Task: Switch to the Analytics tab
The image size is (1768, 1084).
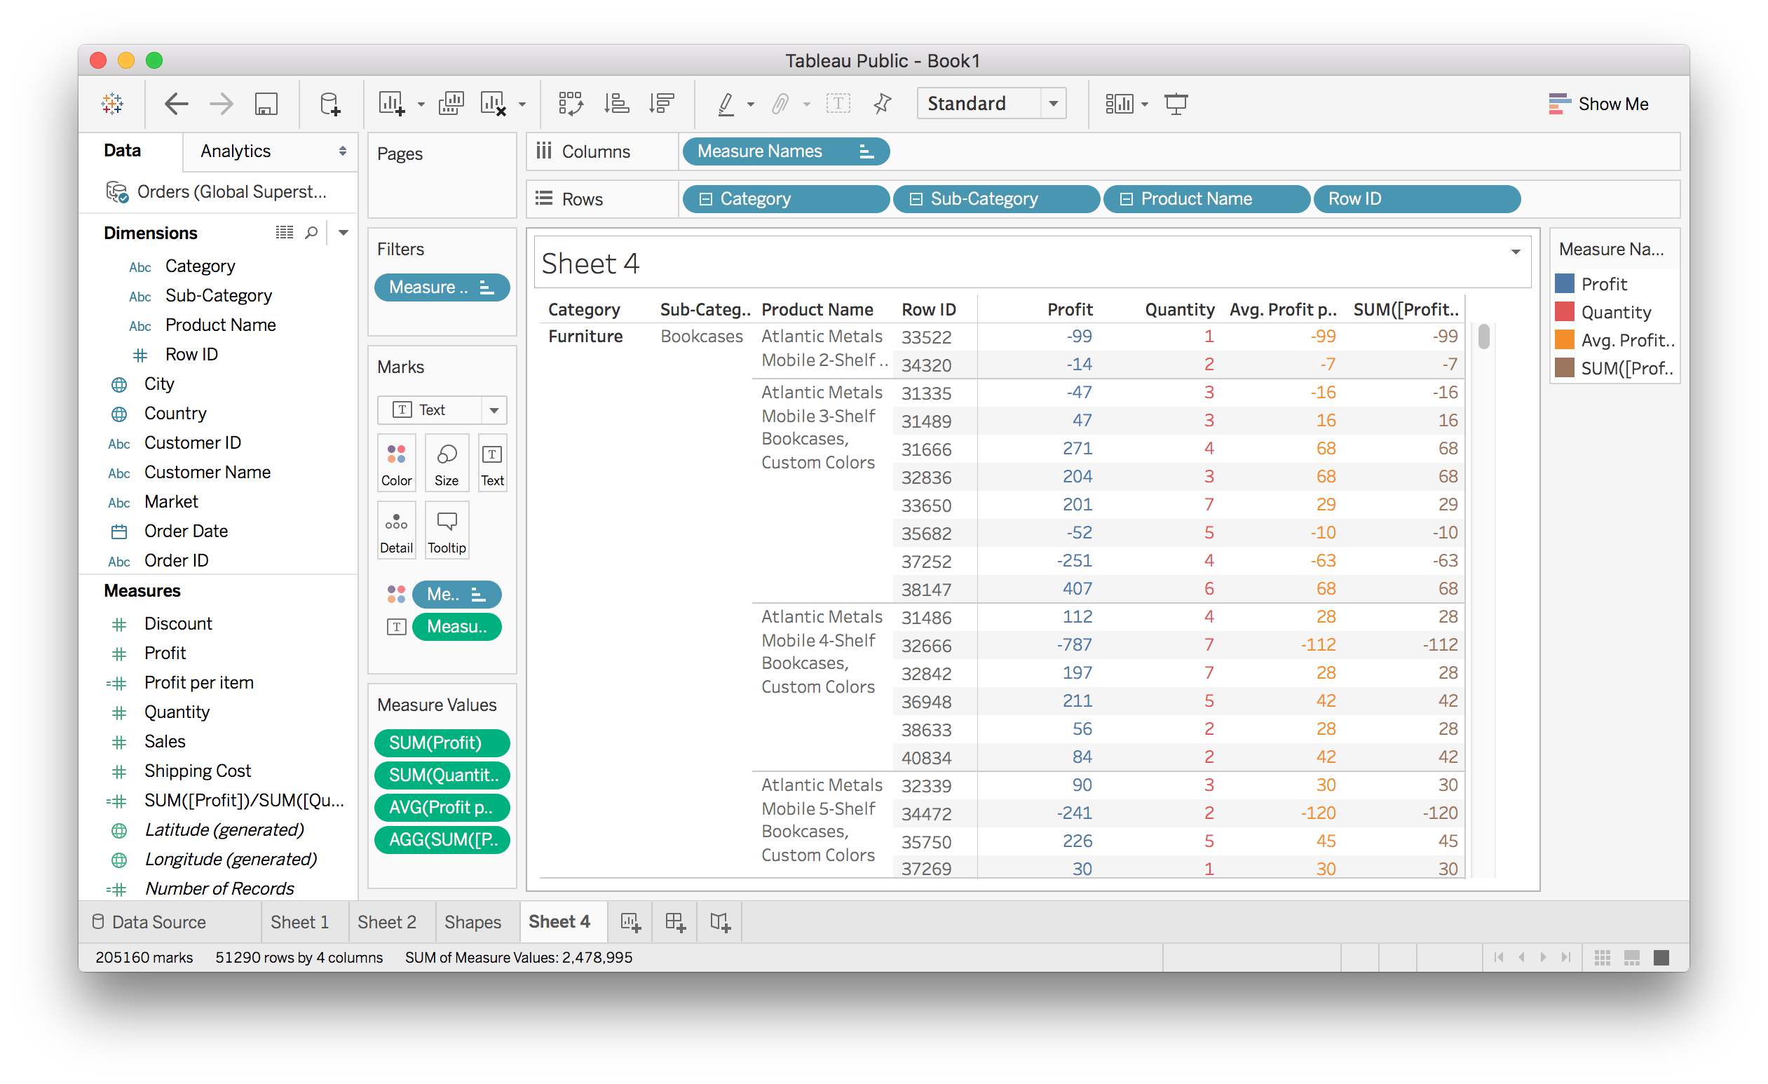Action: click(236, 151)
